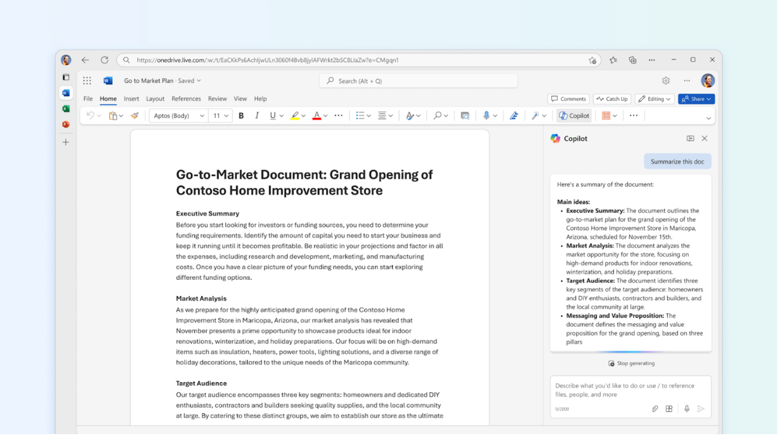Click the browser Refresh icon
This screenshot has height=437, width=780.
105,60
